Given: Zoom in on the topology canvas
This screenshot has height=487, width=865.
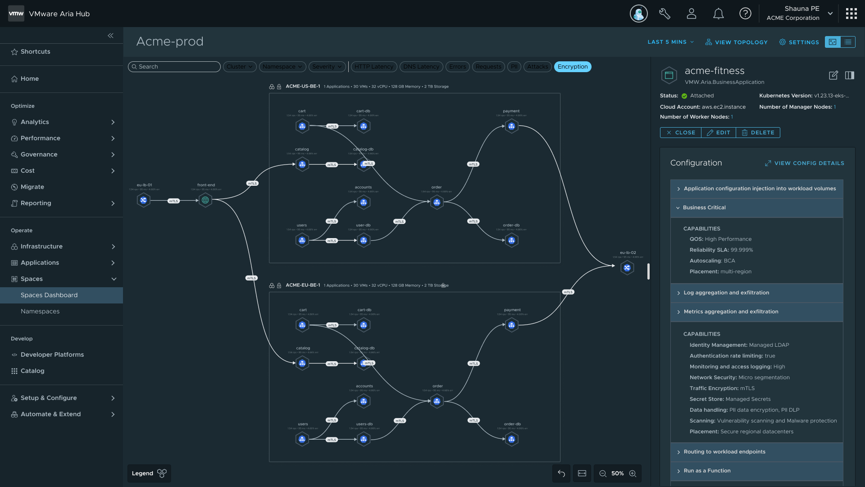Looking at the screenshot, I should [633, 473].
